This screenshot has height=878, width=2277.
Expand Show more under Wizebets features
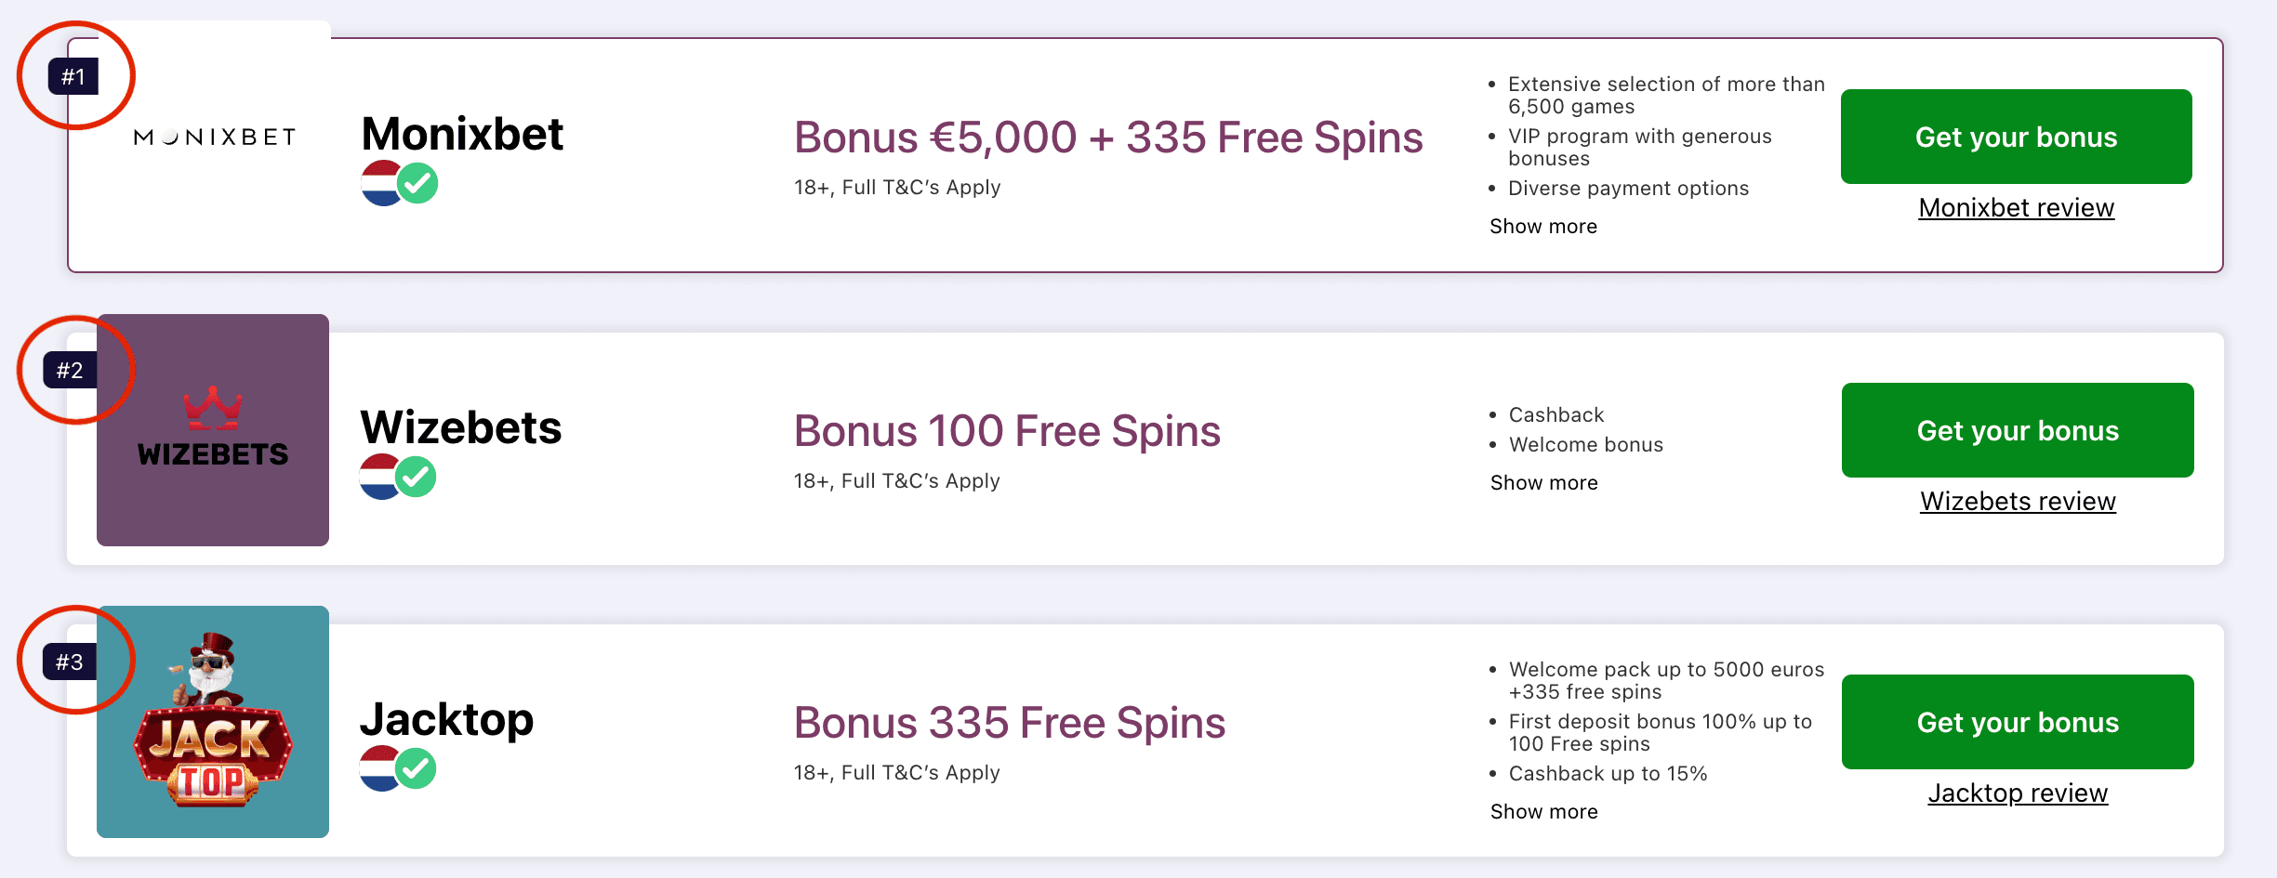[1544, 483]
